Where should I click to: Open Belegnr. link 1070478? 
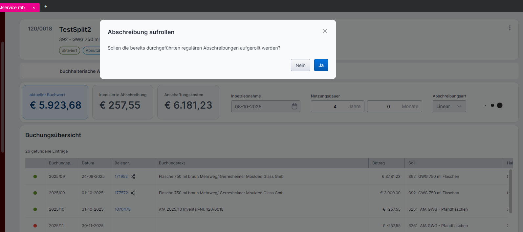click(122, 209)
